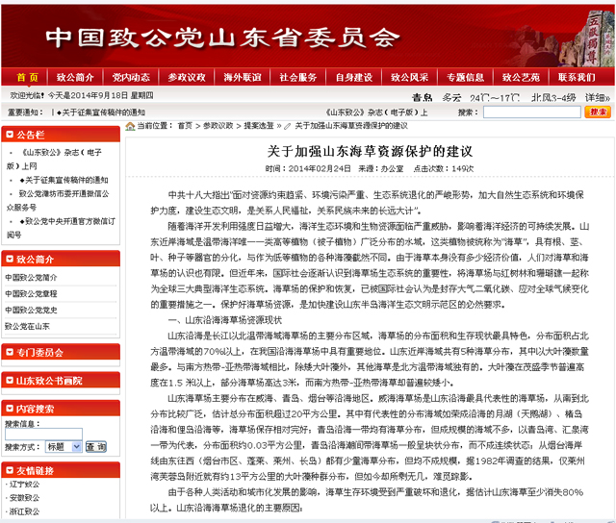
Task: Click the 友情链接 header icon
Action: coord(10,470)
